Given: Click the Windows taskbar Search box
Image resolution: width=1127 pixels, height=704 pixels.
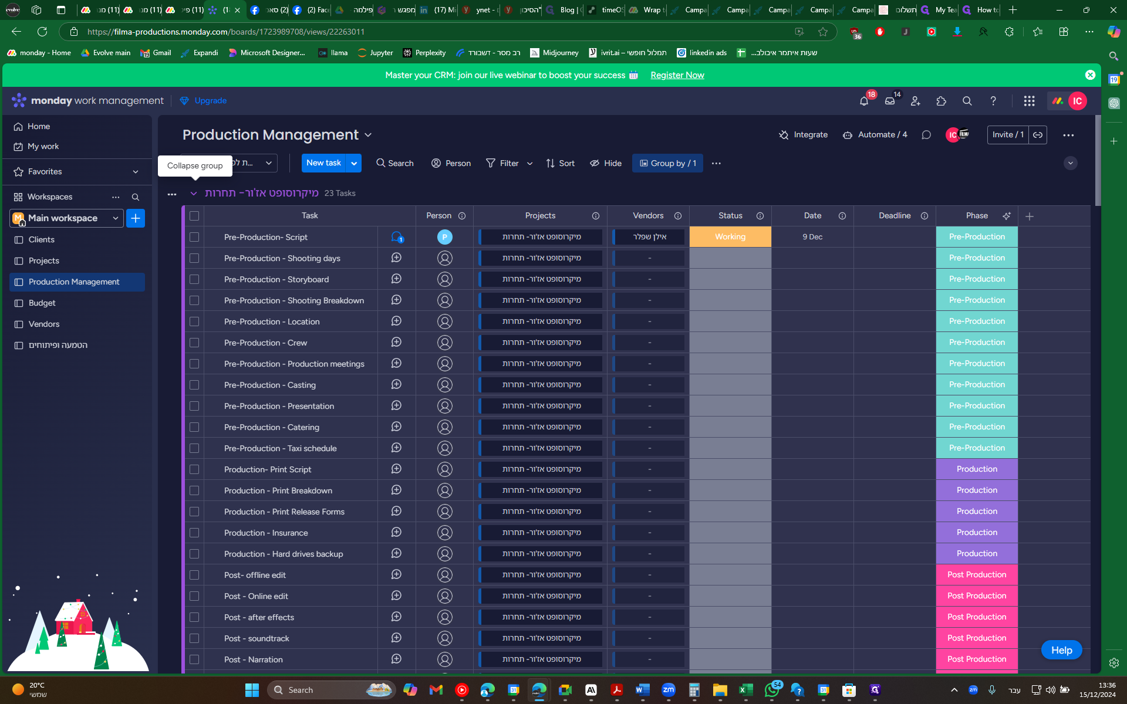Looking at the screenshot, I should point(332,690).
